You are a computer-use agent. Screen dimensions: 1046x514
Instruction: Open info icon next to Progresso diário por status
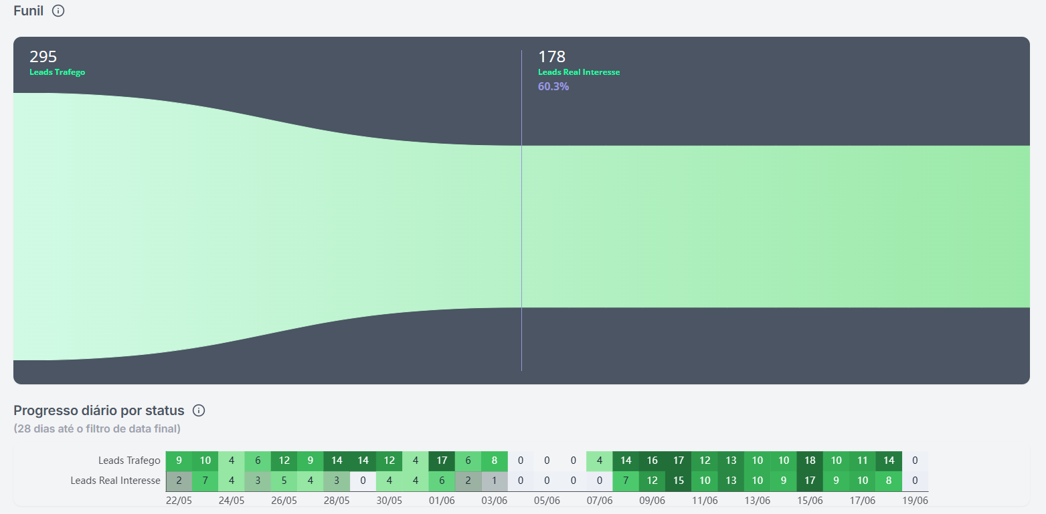(199, 410)
